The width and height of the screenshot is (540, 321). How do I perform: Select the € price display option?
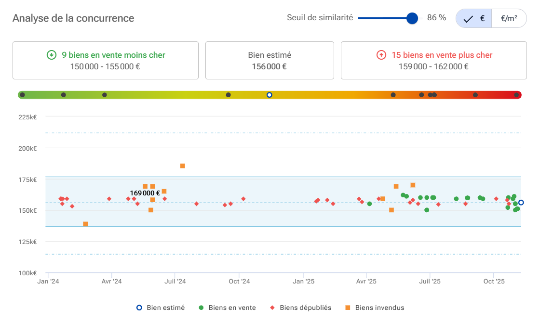pyautogui.click(x=474, y=19)
